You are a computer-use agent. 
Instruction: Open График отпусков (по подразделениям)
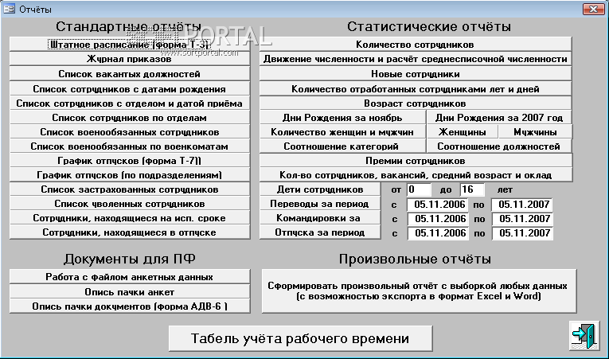pos(130,175)
